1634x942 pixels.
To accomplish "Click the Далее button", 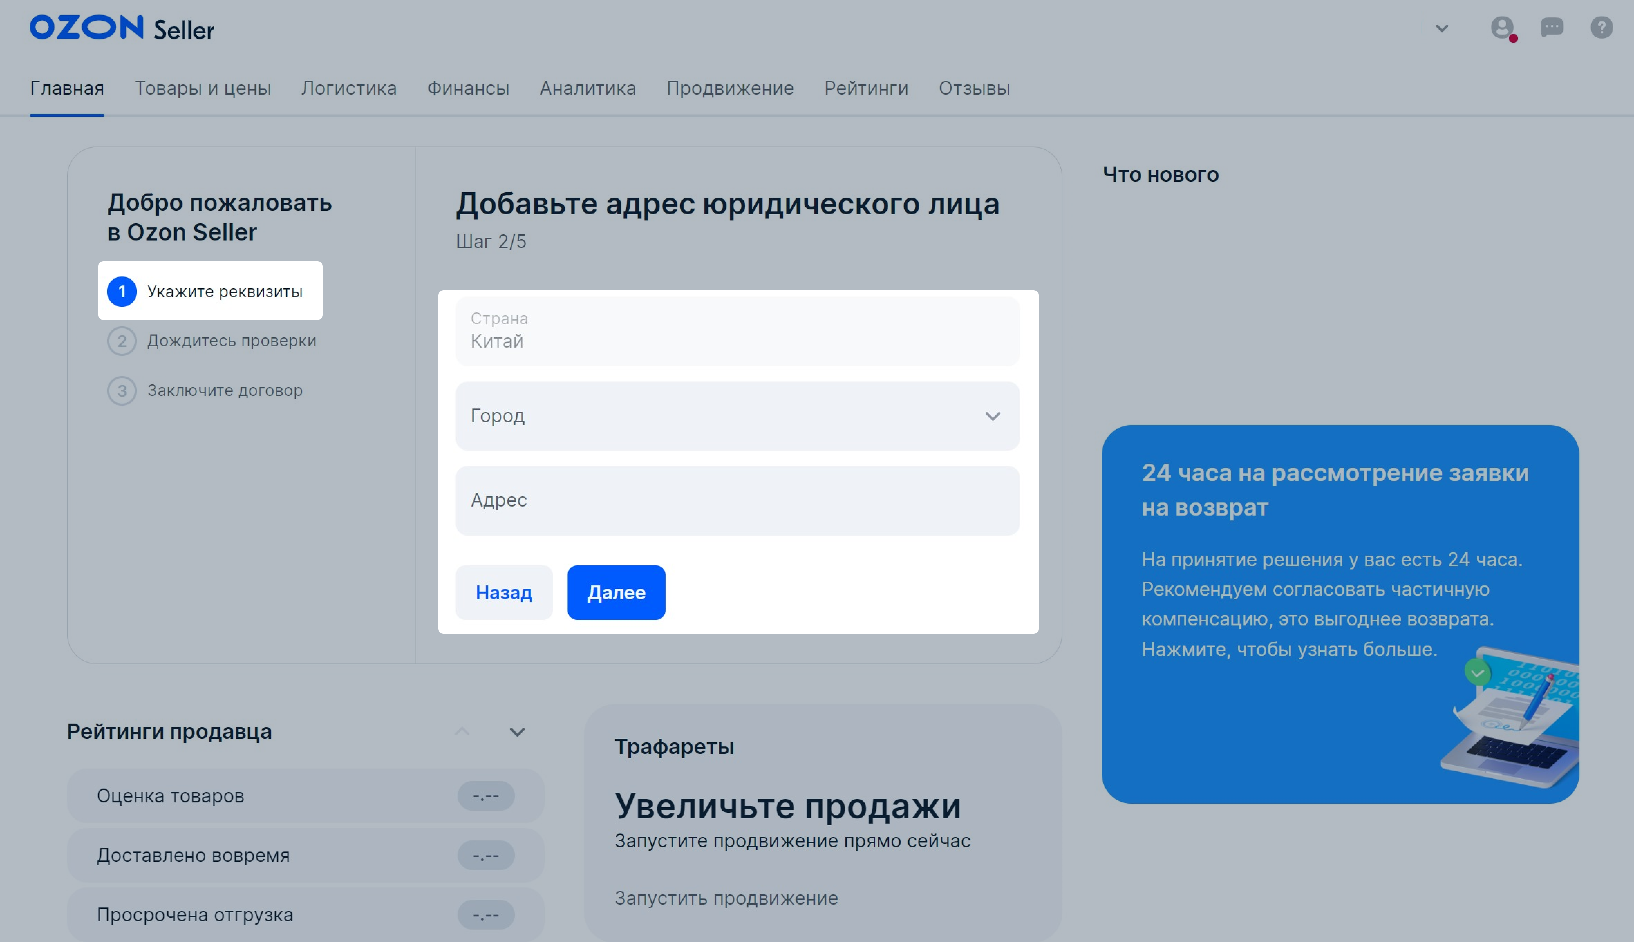I will [617, 593].
